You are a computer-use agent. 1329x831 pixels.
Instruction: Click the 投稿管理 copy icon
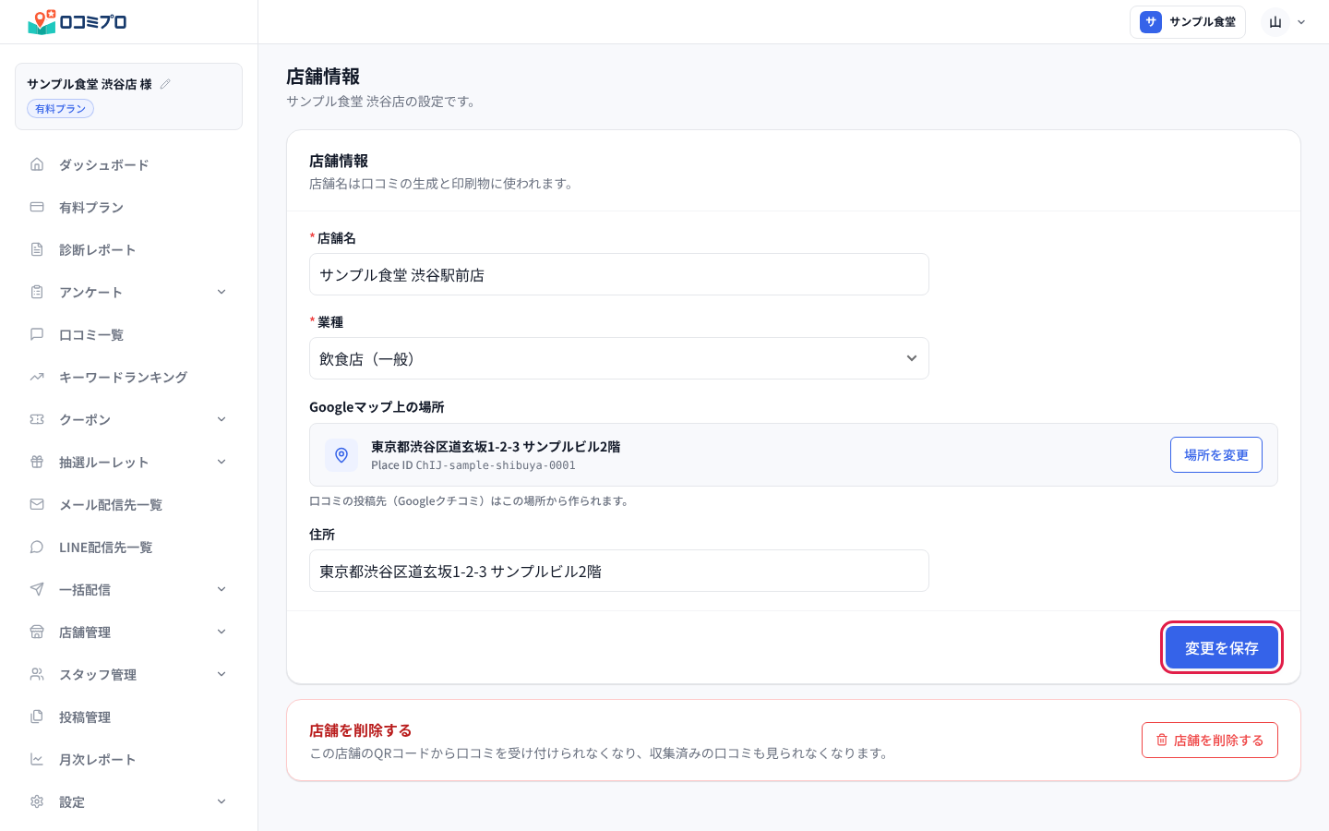[37, 717]
